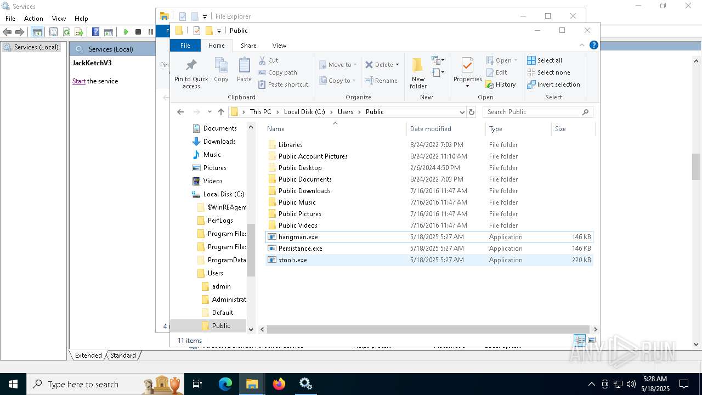This screenshot has height=395, width=702.
Task: Refresh the Public folder address bar
Action: coord(471,112)
